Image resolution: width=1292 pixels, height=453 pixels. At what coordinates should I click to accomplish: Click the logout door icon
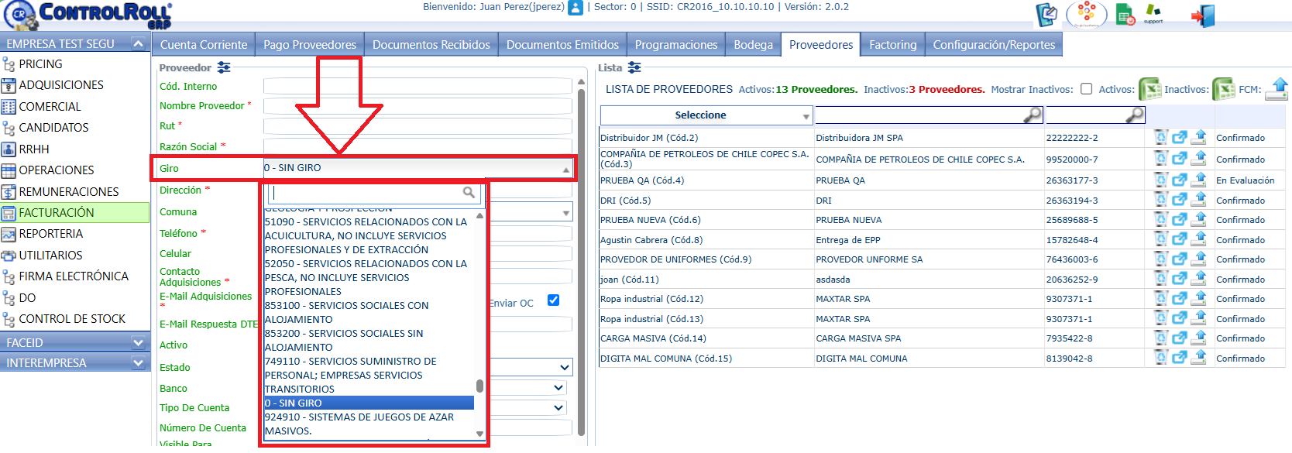pyautogui.click(x=1203, y=15)
